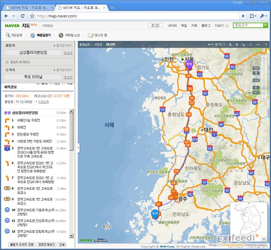Screen dimensions: 271x250
Task: Click the underlined link next to toll fee
Action: tap(43, 102)
